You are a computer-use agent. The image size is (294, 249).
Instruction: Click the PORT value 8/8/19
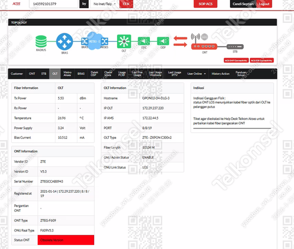coord(147,128)
